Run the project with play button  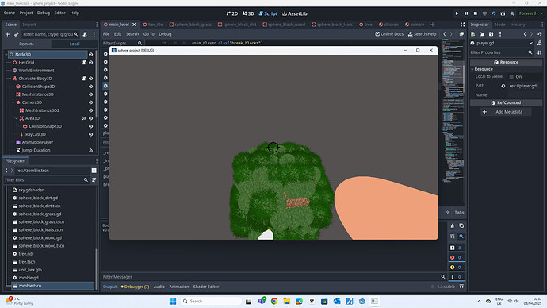pos(457,13)
